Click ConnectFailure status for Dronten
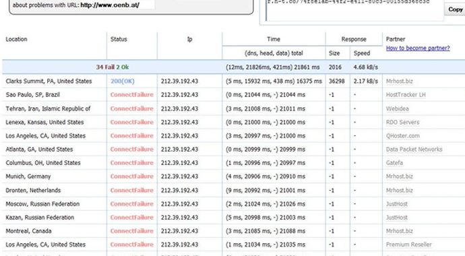Viewport: 465px width, 256px height. (x=132, y=190)
